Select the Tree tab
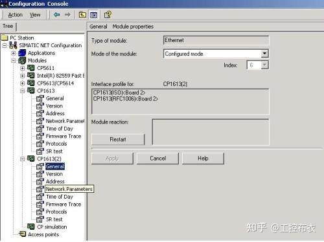This screenshot has height=242, width=324. pos(8,26)
